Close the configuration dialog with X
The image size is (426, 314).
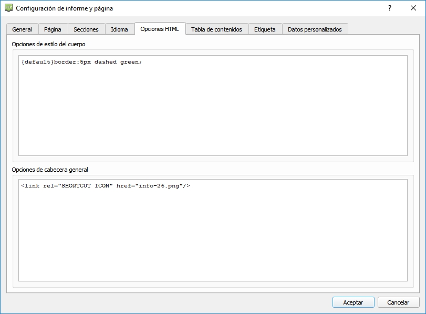click(x=413, y=8)
